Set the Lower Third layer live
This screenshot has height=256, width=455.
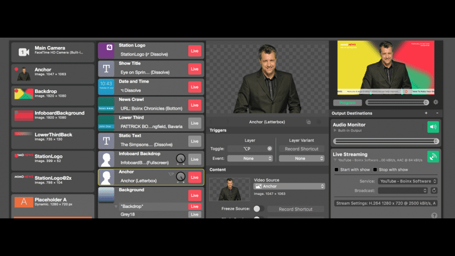pos(195,123)
